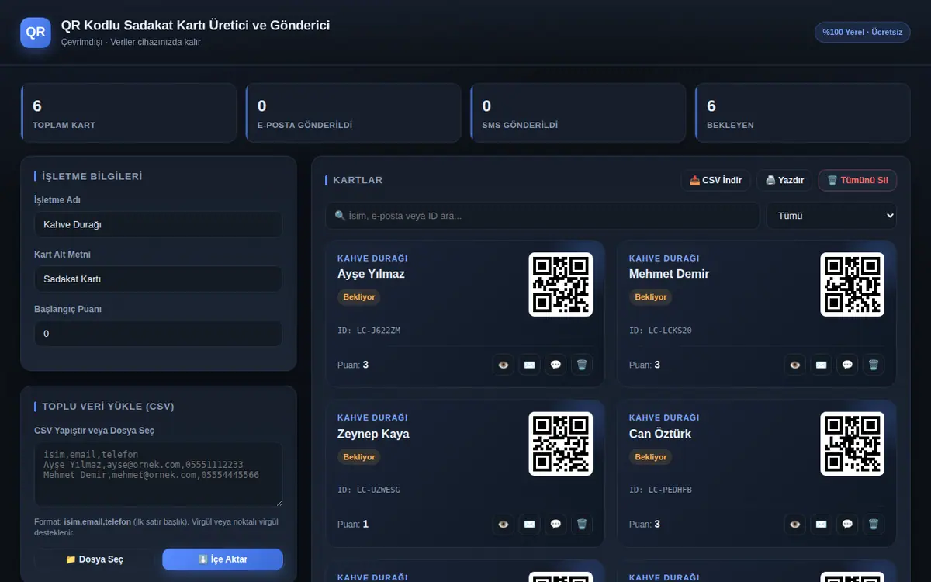Open Zeynep Kaya's QR code image
Viewport: 931px width, 582px height.
point(561,444)
